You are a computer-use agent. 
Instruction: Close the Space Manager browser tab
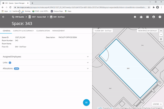(x=28, y=3)
